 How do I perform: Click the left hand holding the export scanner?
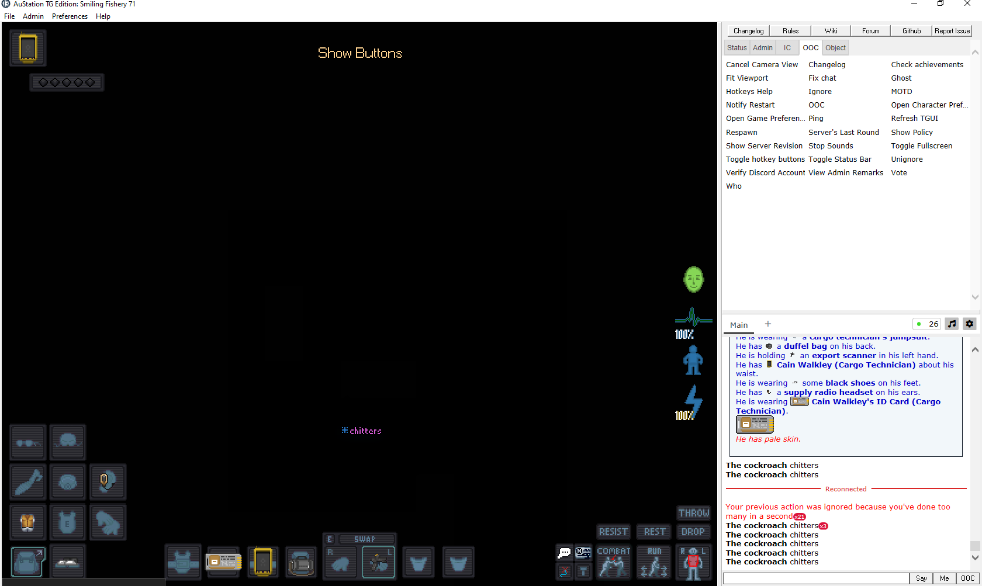(378, 562)
